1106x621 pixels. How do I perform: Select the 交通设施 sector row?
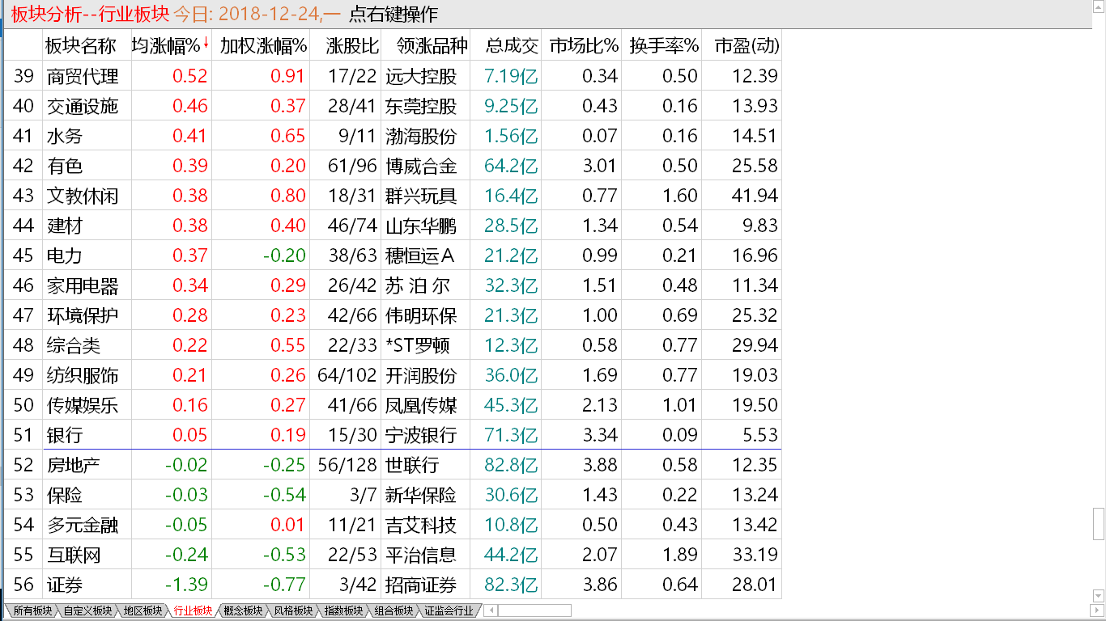(391, 106)
